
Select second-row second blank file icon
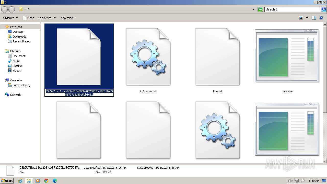[x=148, y=130]
